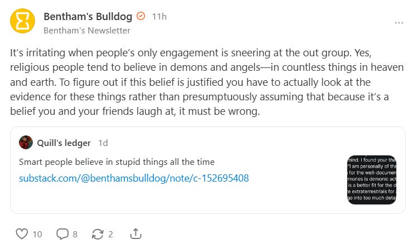Click the restack count of 2
413x249 pixels.
[110, 234]
